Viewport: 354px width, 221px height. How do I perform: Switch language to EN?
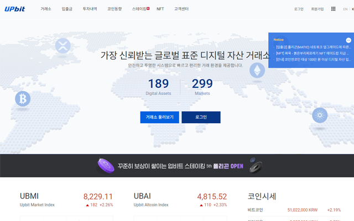point(345,9)
